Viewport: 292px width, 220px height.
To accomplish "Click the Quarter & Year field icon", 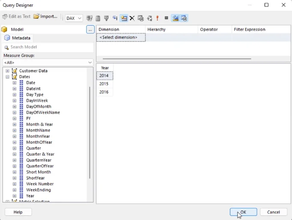I will (x=21, y=154).
